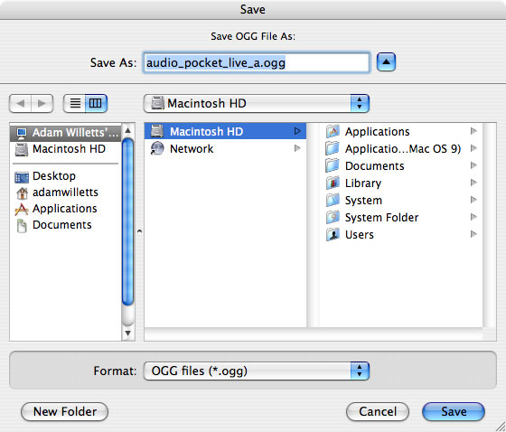
Task: Click the Back navigation arrow button
Action: pos(20,103)
